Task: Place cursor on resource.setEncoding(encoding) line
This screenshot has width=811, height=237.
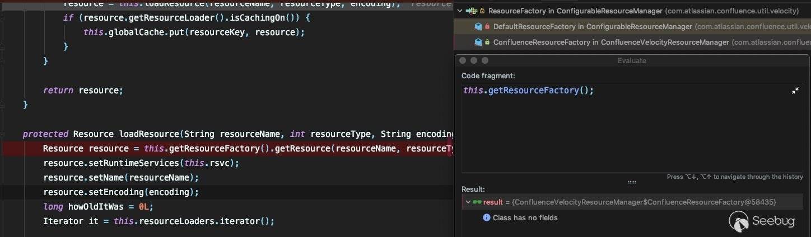Action: point(121,192)
